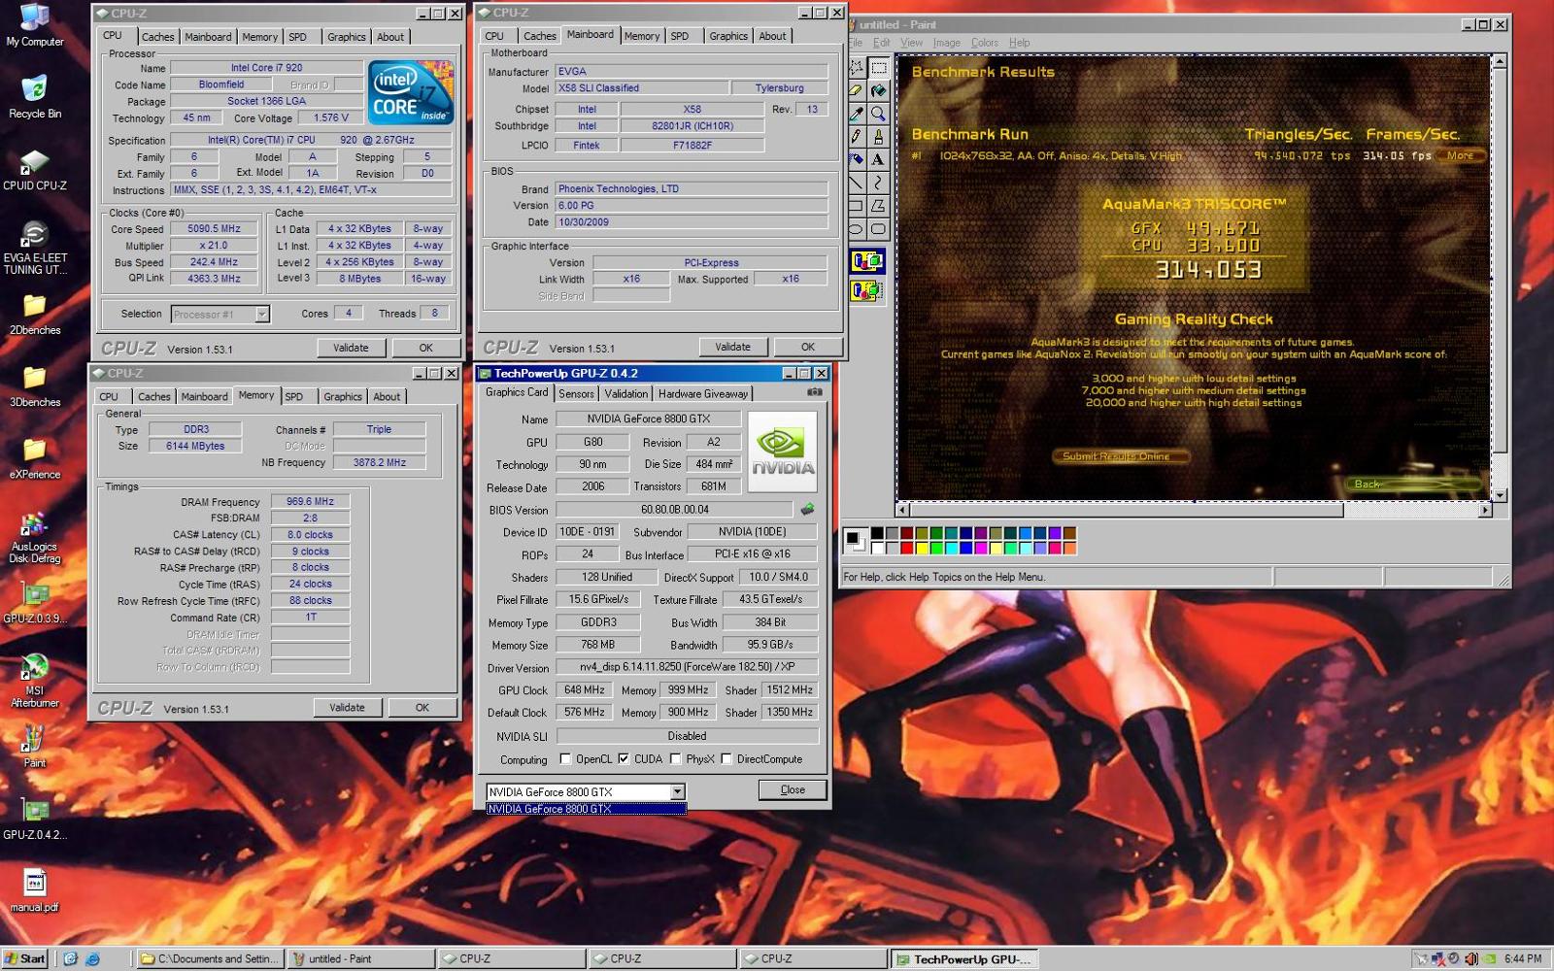Select the Magnifier tool in Paint
The width and height of the screenshot is (1554, 971).
878,114
